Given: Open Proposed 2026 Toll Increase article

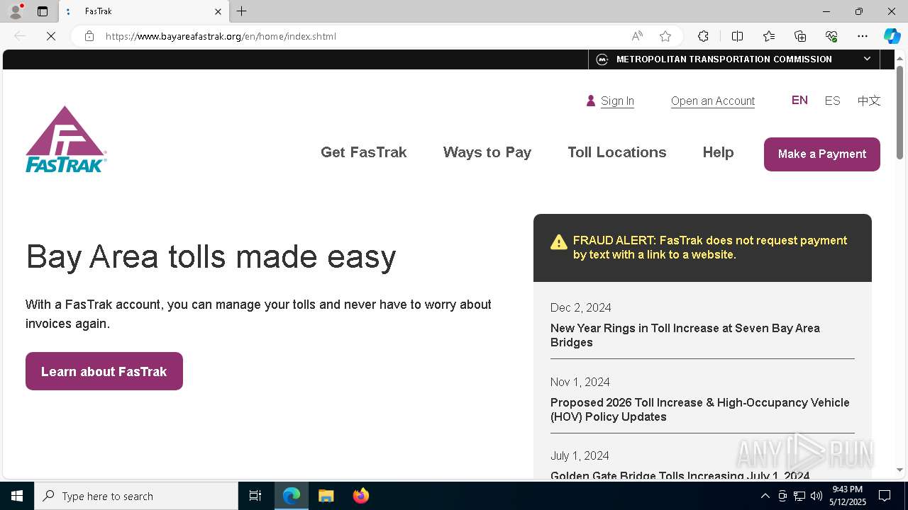Looking at the screenshot, I should click(700, 409).
